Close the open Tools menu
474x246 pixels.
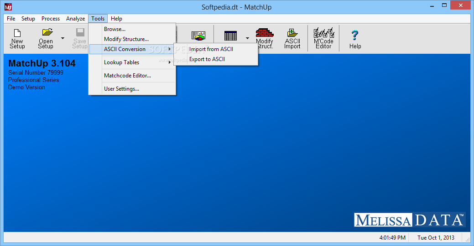coord(98,19)
